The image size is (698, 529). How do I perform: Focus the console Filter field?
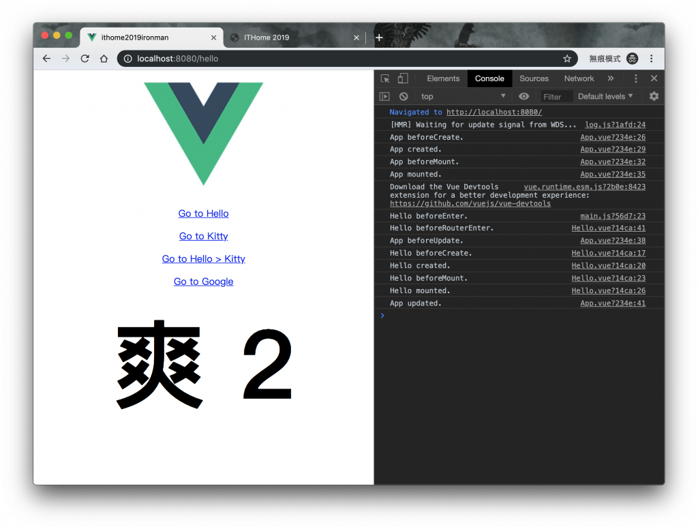(556, 97)
